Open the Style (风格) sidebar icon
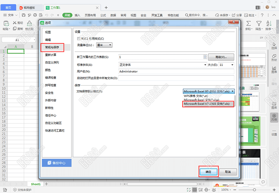The image size is (279, 193). click(274, 116)
